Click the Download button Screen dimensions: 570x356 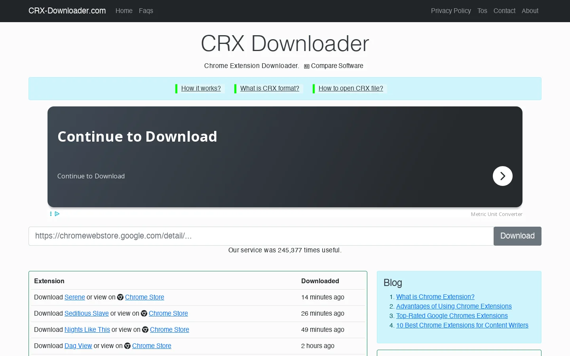517,236
